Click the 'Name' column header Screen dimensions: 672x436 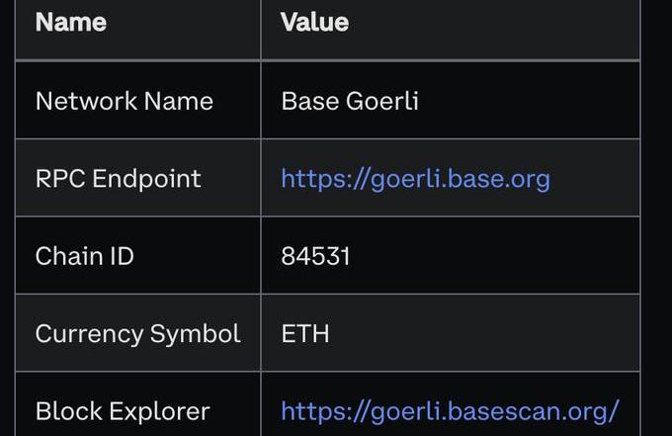pos(70,22)
